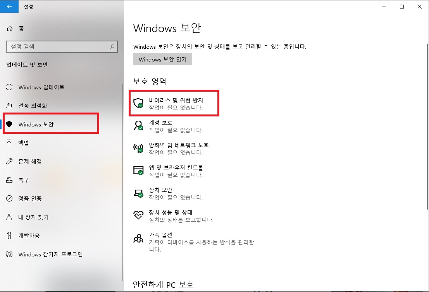Image resolution: width=429 pixels, height=292 pixels.
Task: Click the 설정 검색 search field
Action: [62, 47]
